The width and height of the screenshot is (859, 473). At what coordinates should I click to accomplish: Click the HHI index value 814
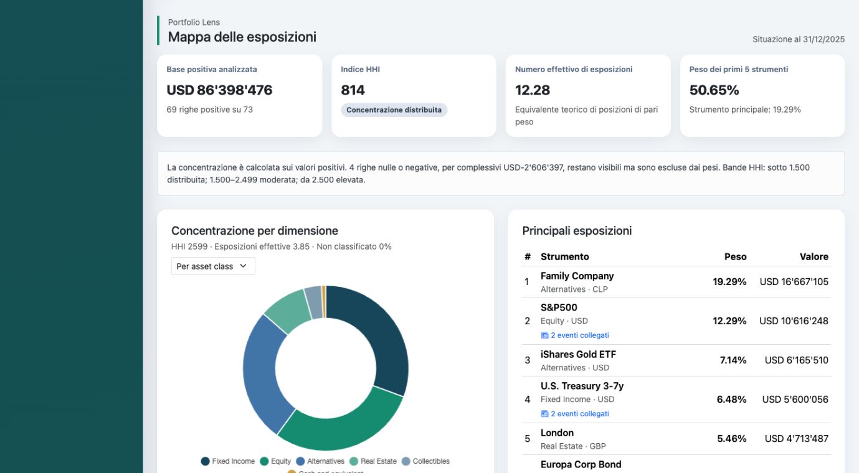pyautogui.click(x=353, y=90)
